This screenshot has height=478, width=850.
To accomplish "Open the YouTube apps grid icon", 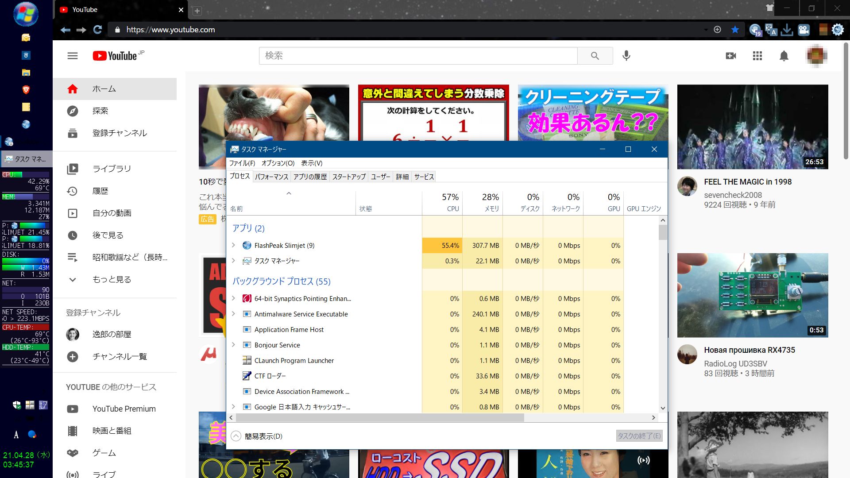I will [757, 56].
